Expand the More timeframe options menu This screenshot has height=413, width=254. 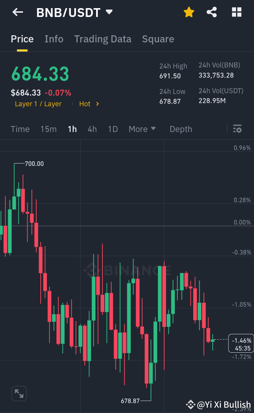(142, 129)
